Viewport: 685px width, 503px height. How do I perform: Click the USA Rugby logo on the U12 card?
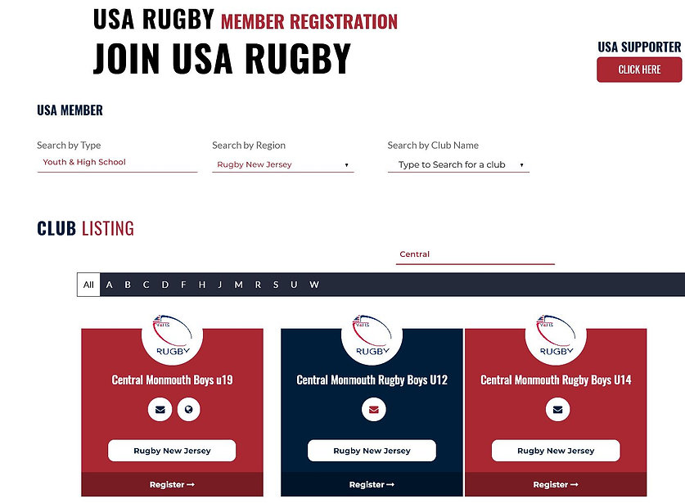pyautogui.click(x=372, y=335)
